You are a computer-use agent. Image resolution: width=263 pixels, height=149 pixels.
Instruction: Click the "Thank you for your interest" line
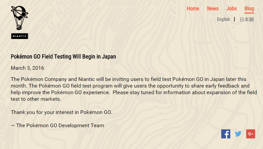coord(62,112)
